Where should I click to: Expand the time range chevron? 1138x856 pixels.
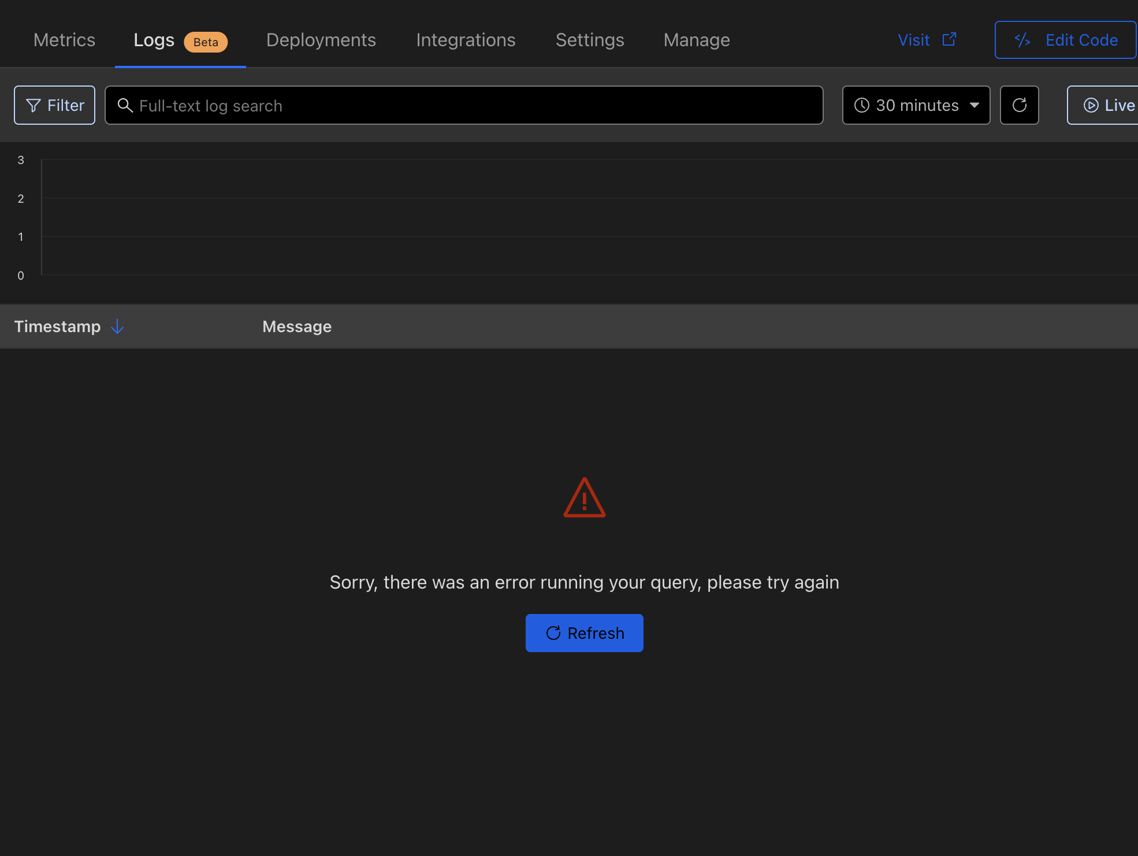pos(974,105)
